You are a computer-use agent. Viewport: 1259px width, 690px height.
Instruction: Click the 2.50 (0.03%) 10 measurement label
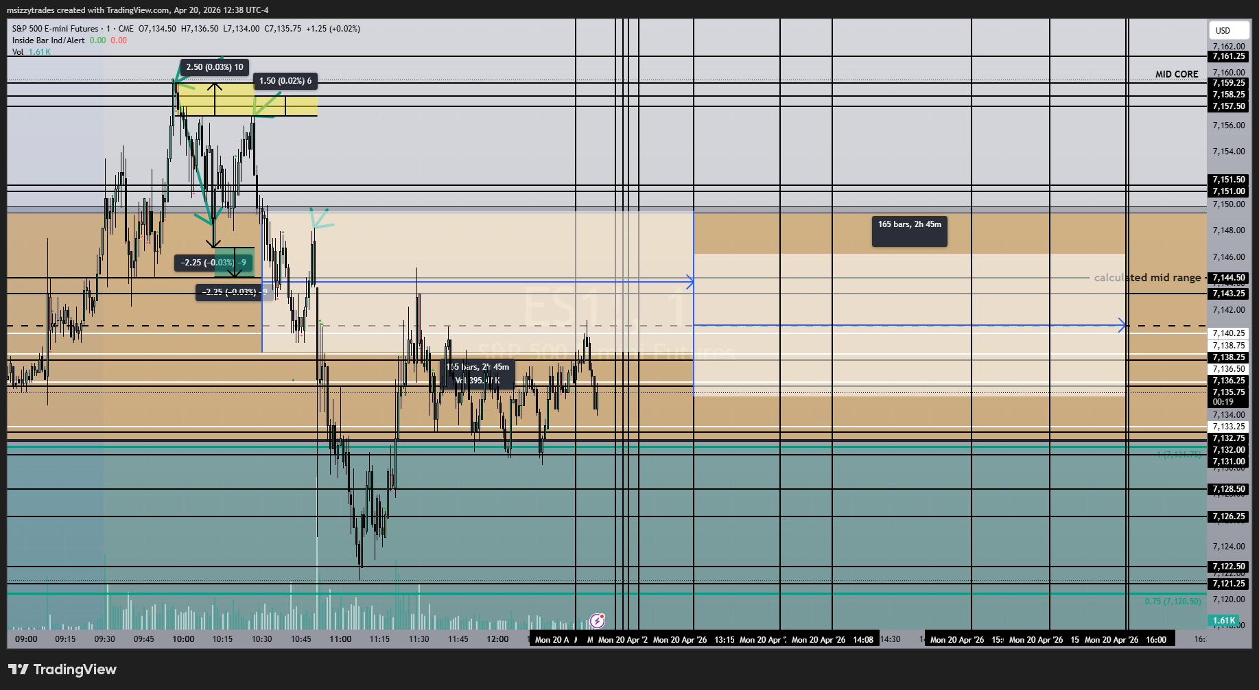point(215,67)
